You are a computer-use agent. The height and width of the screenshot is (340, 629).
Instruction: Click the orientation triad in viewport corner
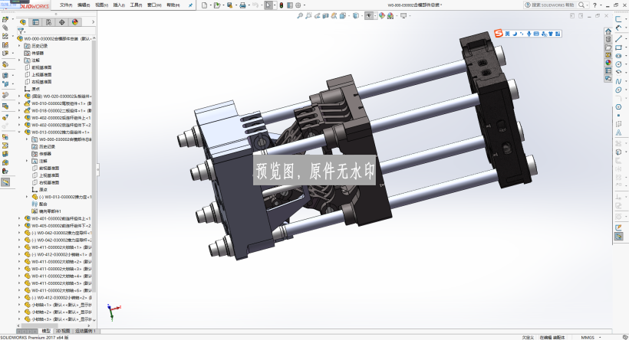pos(113,312)
